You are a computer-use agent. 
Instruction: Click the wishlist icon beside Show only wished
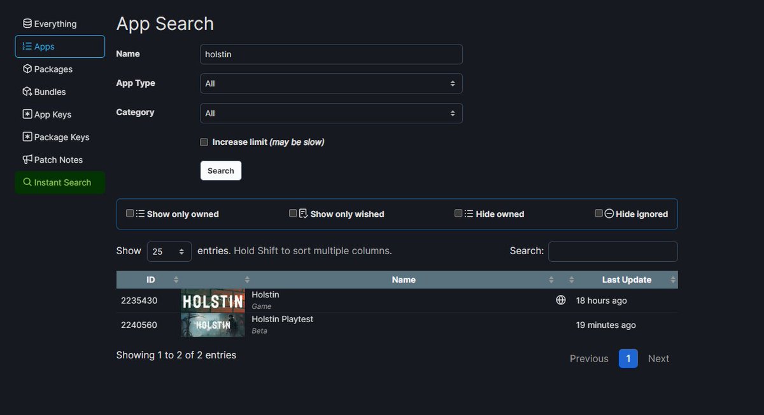304,214
